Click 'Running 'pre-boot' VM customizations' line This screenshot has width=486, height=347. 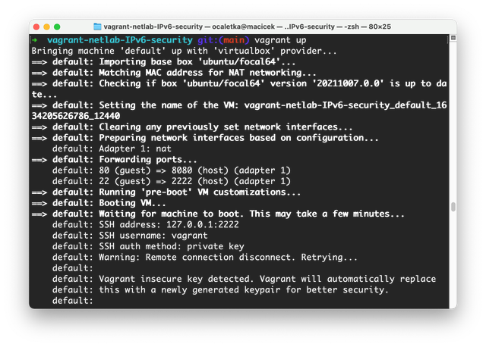(166, 192)
